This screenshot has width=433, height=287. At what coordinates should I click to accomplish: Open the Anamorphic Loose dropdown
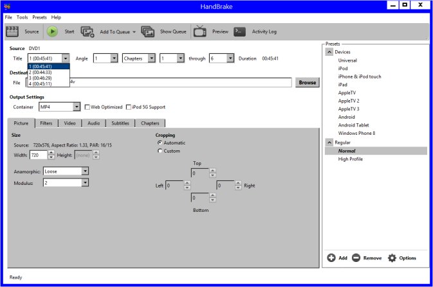85,171
